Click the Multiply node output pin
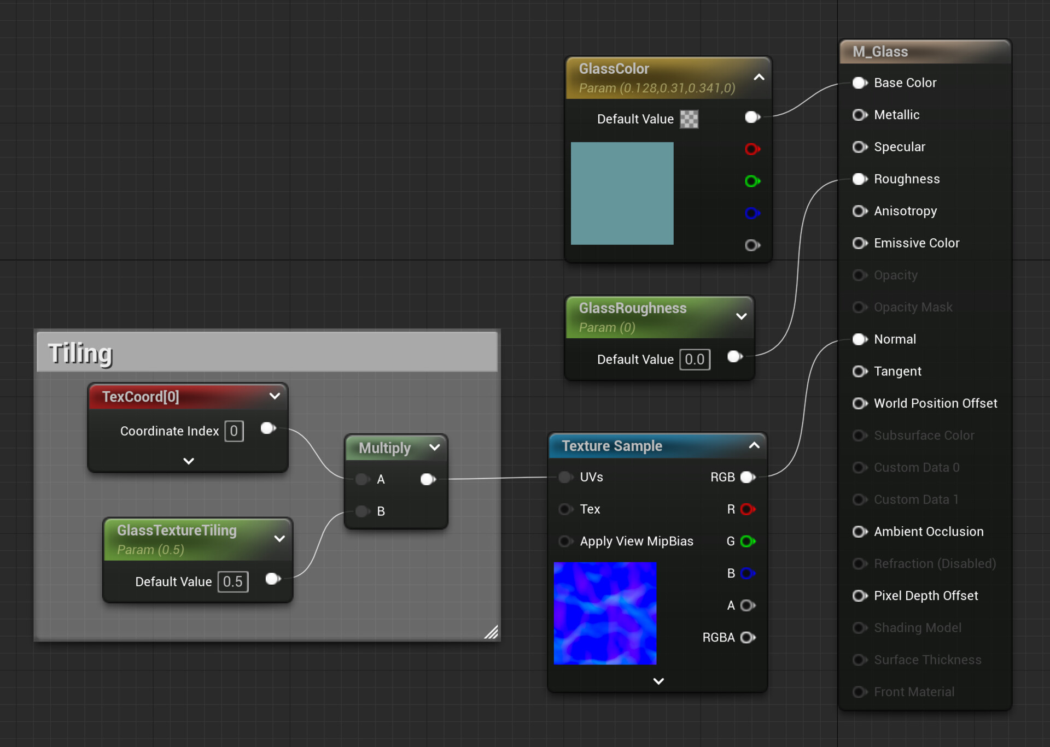 [x=428, y=479]
